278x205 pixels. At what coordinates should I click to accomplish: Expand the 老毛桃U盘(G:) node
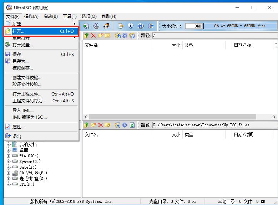8,179
